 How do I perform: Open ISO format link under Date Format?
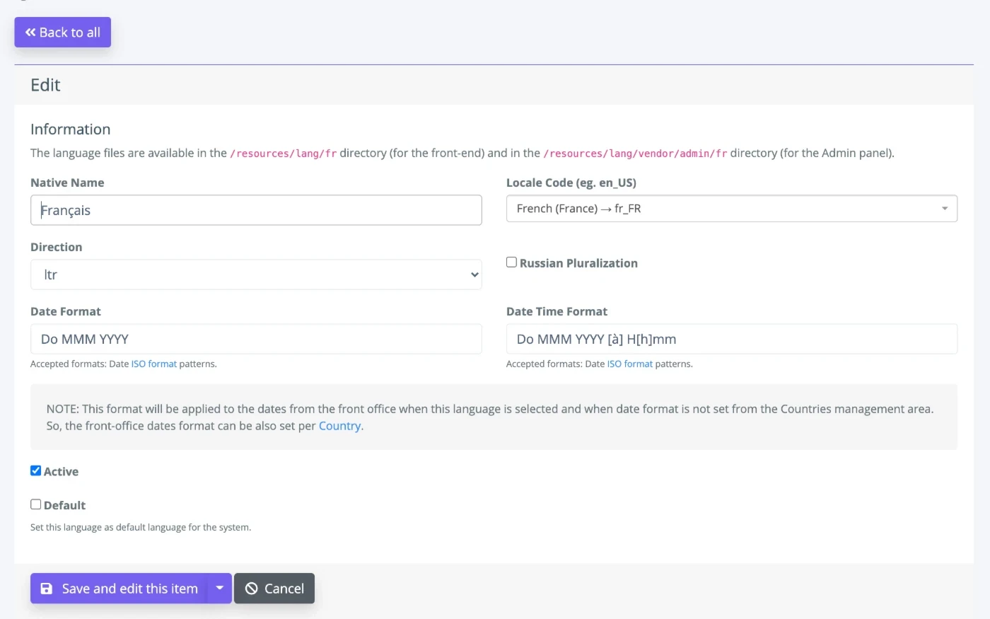154,364
